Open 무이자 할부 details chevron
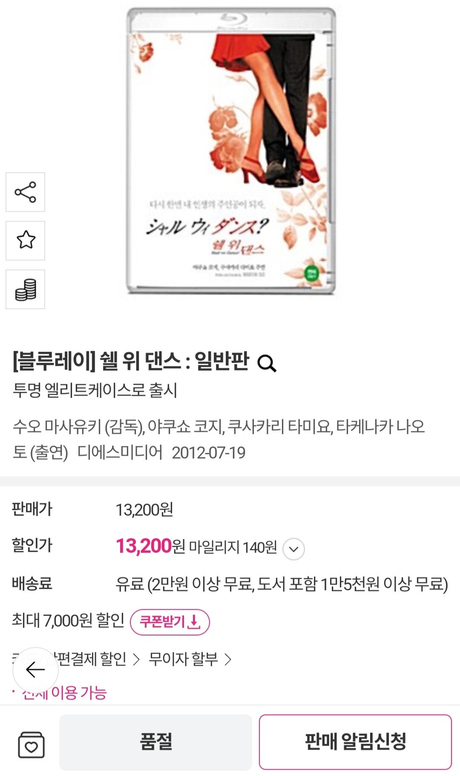The image size is (460, 776). click(x=228, y=660)
